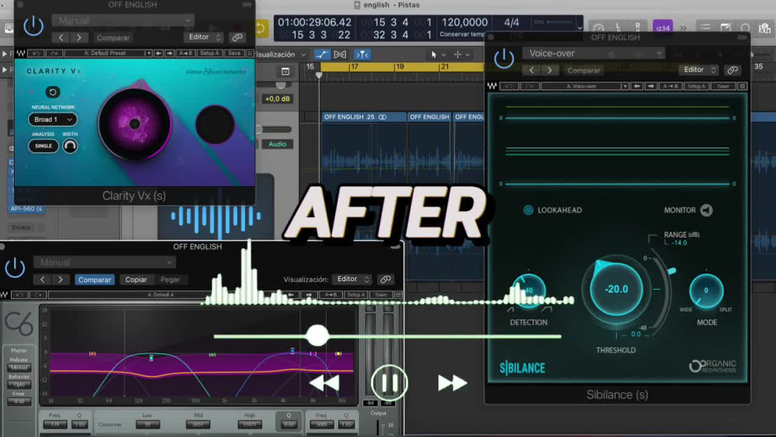
Task: Click Setup A in Clarity Vx toolbar
Action: 210,53
